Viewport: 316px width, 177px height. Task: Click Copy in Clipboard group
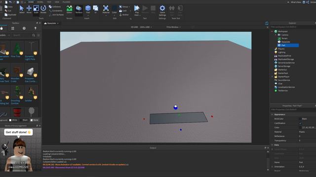tap(8, 6)
